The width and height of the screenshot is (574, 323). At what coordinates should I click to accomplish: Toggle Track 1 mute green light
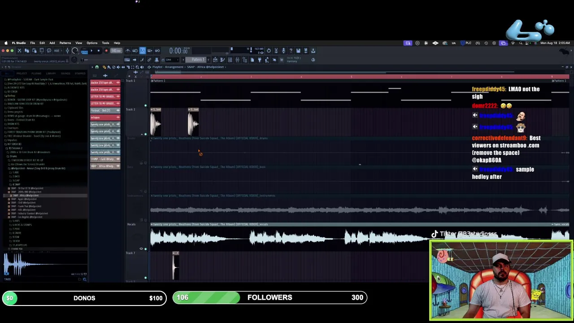coord(145,105)
